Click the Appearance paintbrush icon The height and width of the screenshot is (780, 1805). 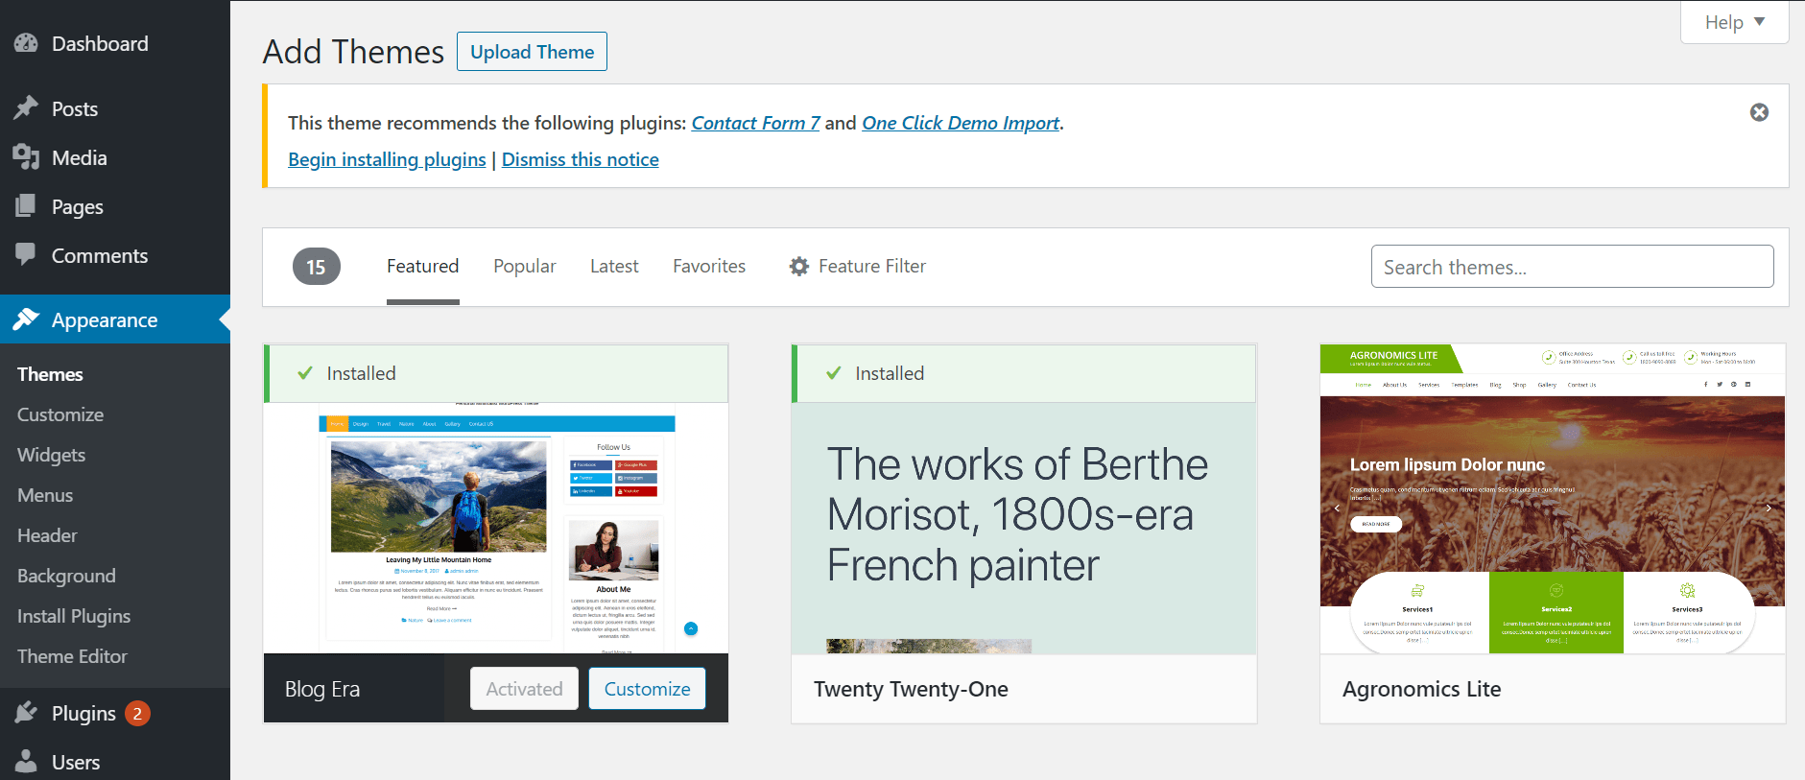pyautogui.click(x=26, y=319)
